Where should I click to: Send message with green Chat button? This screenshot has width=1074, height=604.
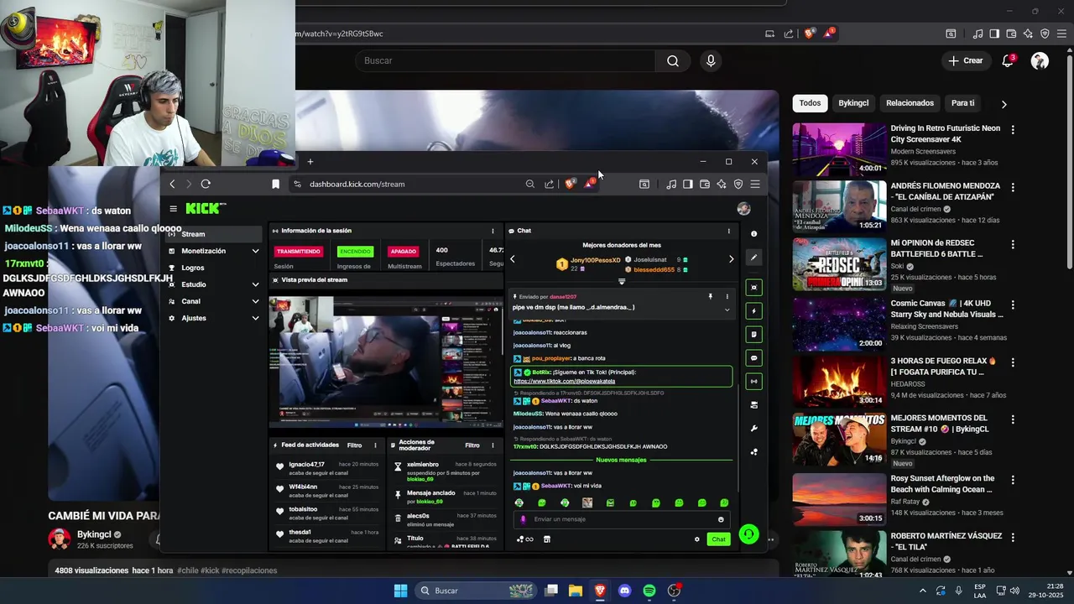point(718,539)
